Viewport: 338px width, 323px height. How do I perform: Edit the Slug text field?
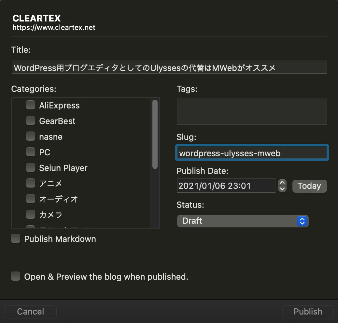pyautogui.click(x=252, y=152)
